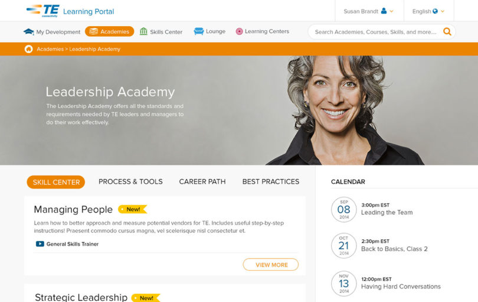Click the Susan Brandt user profile icon

pos(384,11)
